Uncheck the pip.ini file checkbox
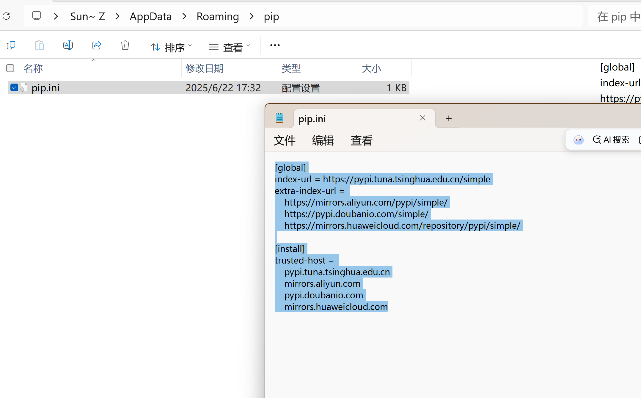641x398 pixels. (14, 87)
